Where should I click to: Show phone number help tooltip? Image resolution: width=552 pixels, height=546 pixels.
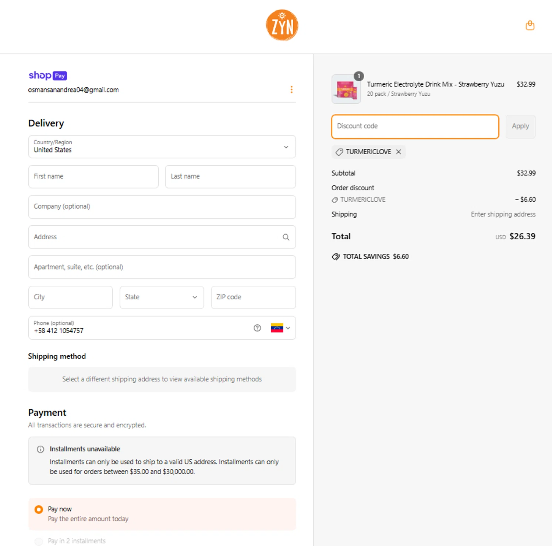click(x=257, y=328)
